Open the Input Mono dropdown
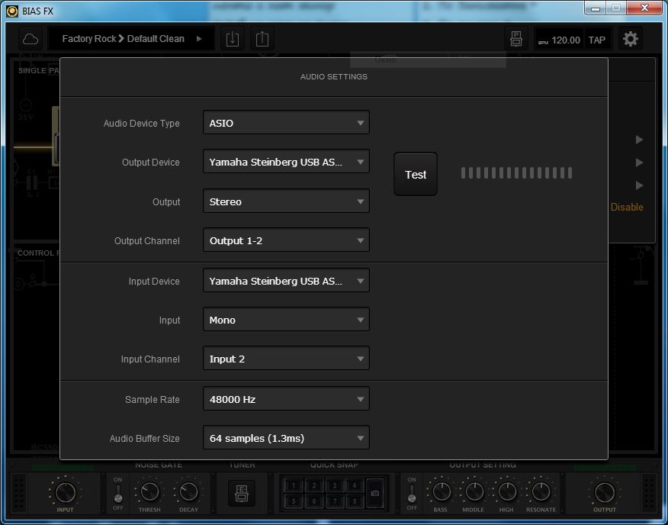668x525 pixels. 286,320
